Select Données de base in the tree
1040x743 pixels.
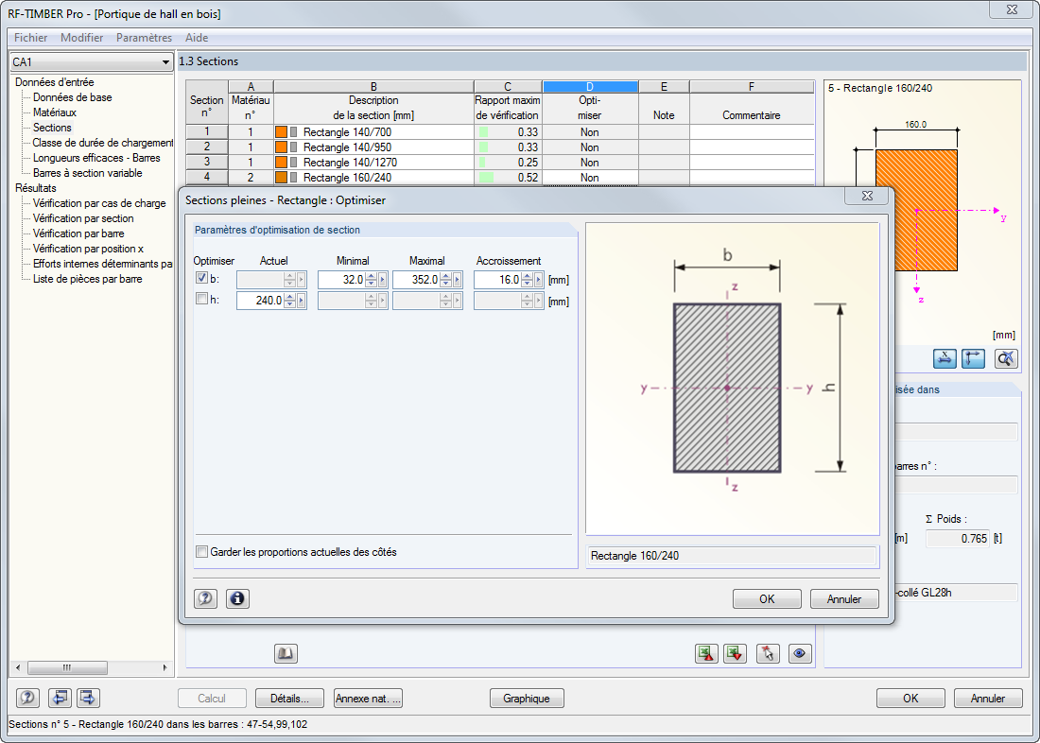[72, 97]
